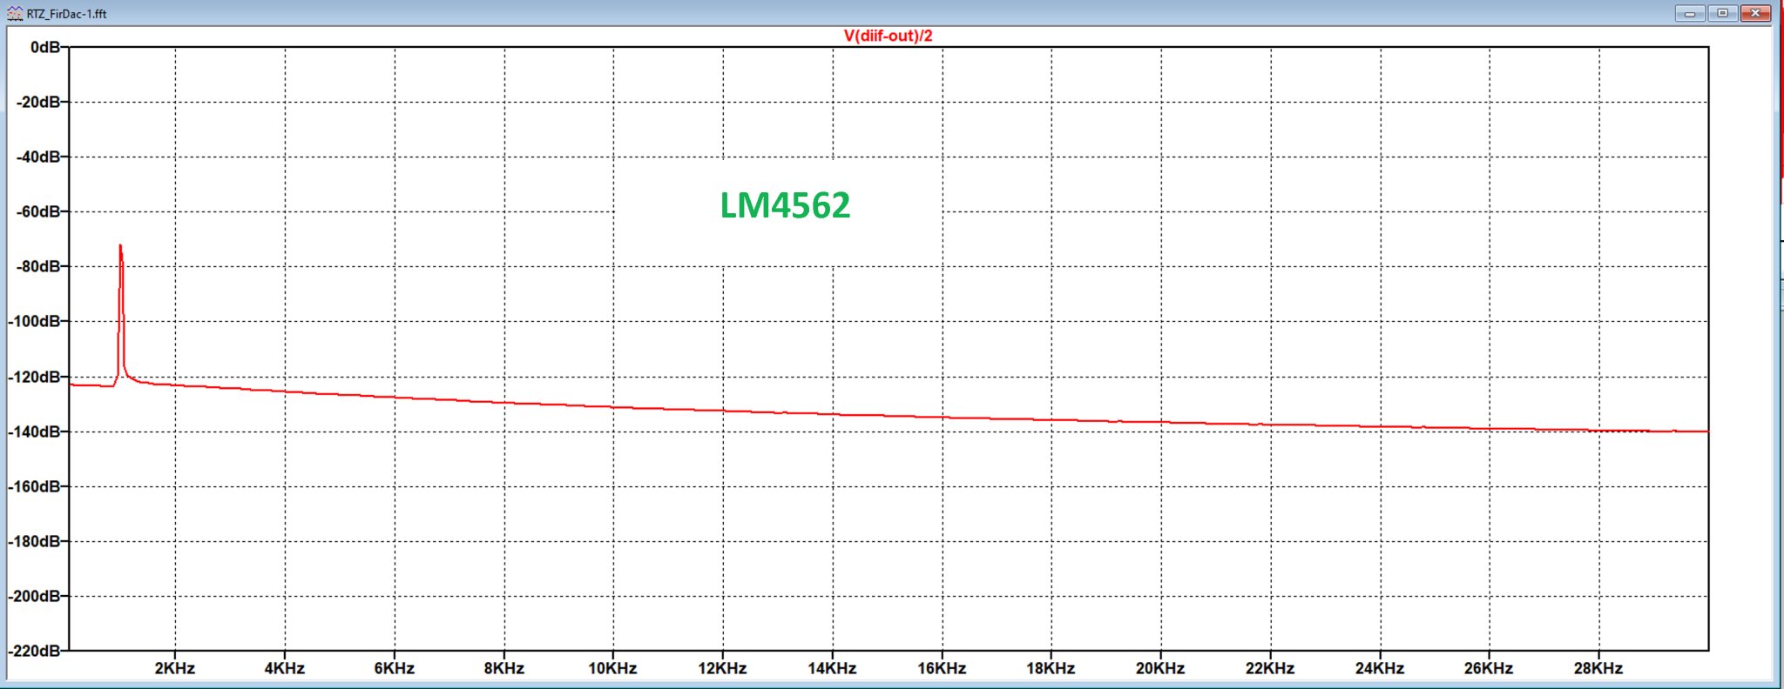The height and width of the screenshot is (689, 1784).
Task: Click the 12KHz horizontal axis label
Action: pos(722,668)
